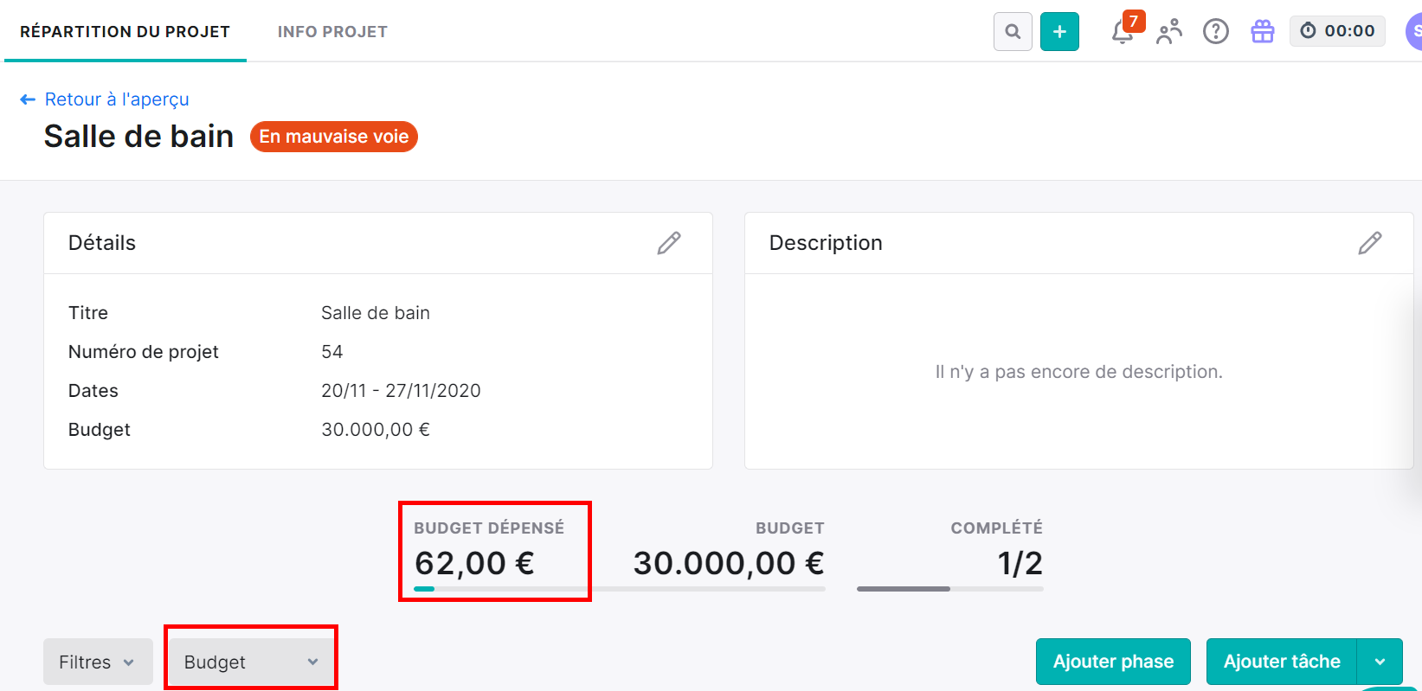Expand the Filtres dropdown
1422x691 pixels.
[x=98, y=662]
